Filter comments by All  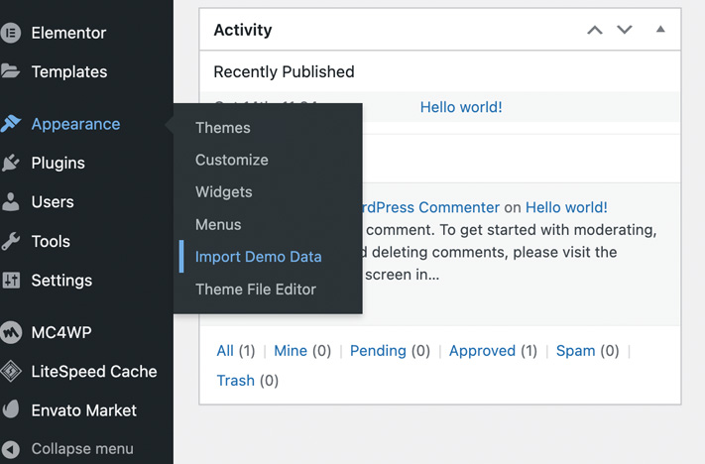click(225, 351)
